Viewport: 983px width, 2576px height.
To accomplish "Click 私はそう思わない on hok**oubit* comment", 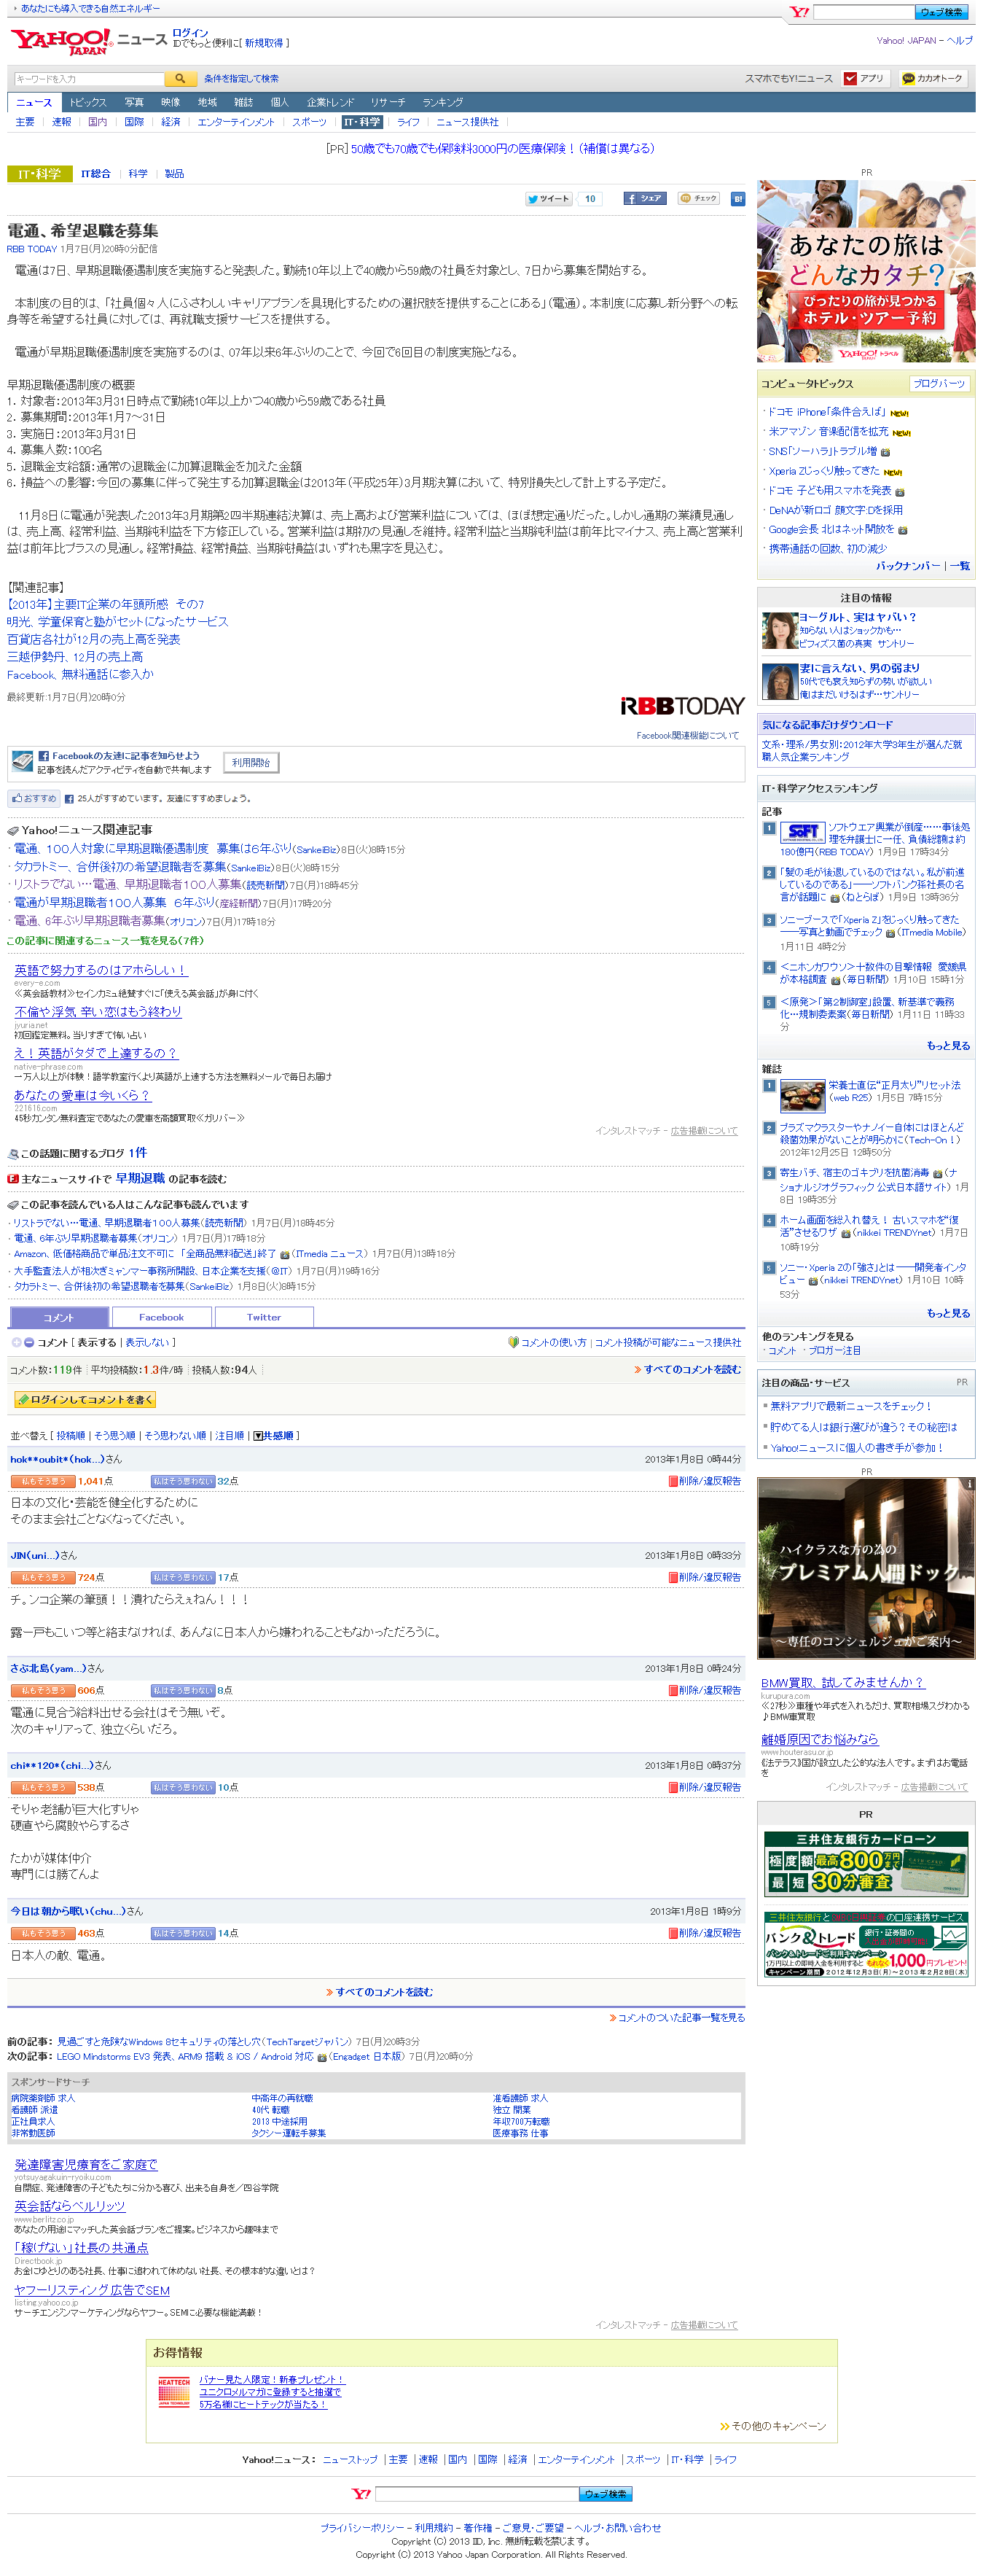I will pyautogui.click(x=183, y=1481).
